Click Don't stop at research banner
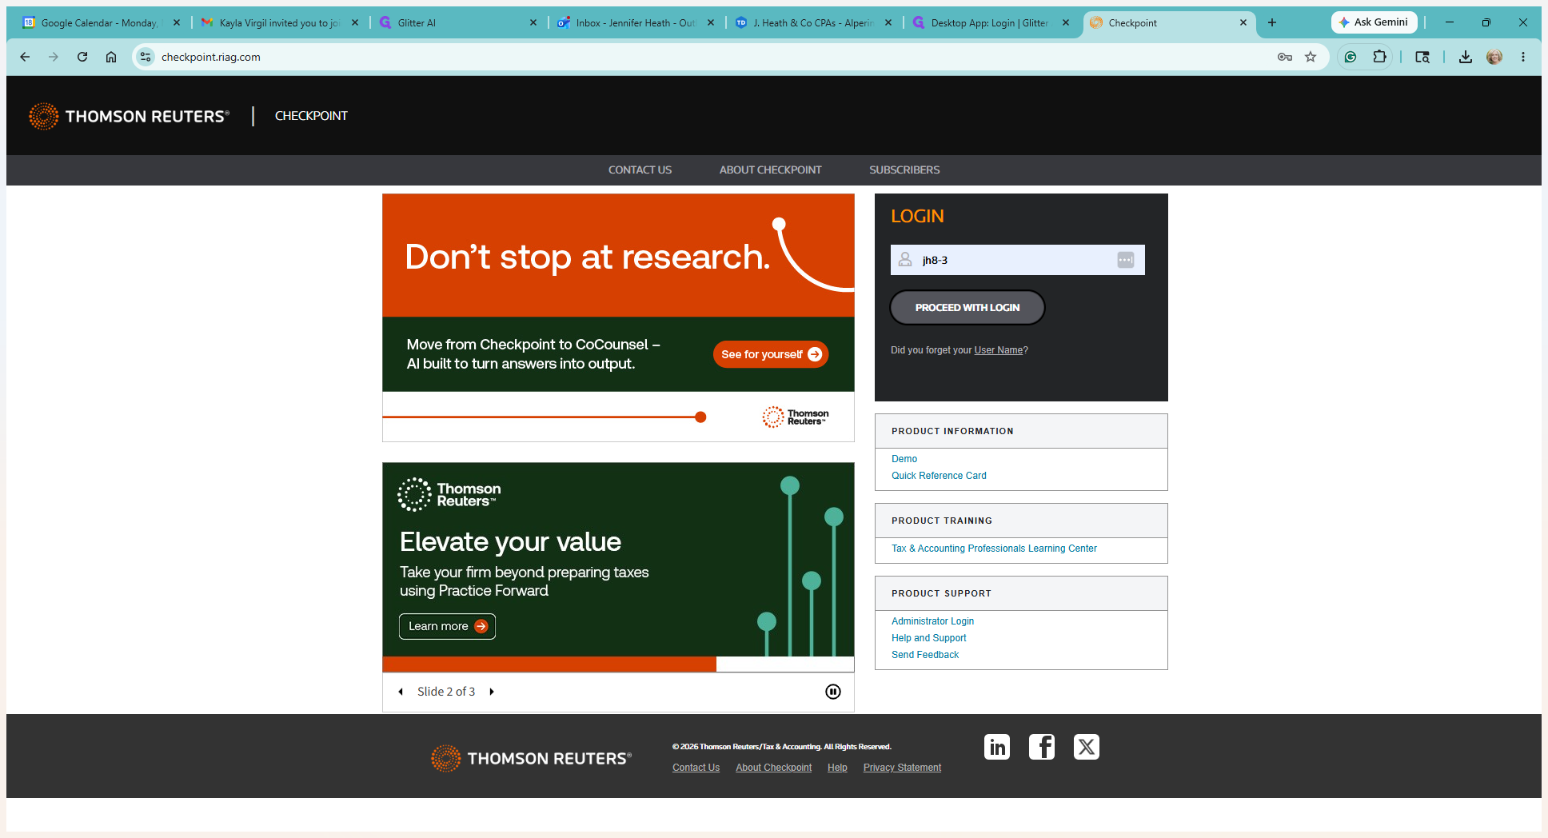Viewport: 1548px width, 838px height. coord(618,317)
